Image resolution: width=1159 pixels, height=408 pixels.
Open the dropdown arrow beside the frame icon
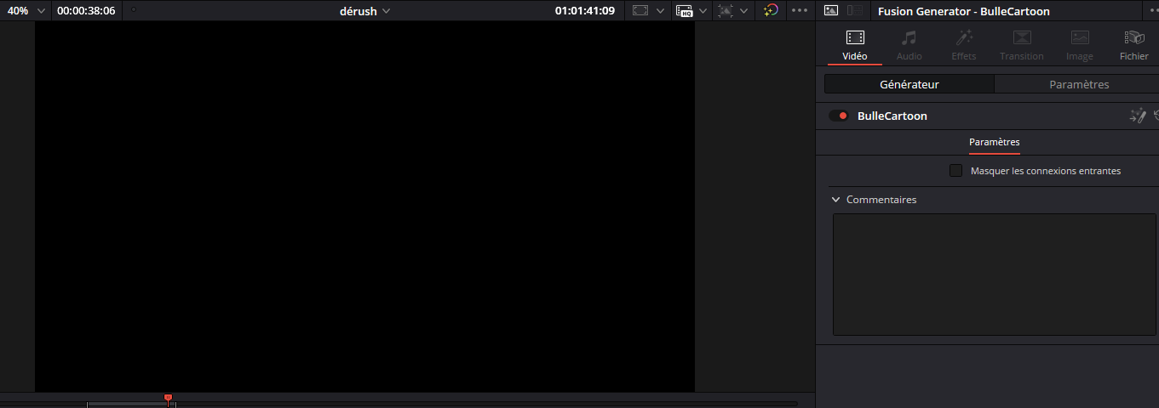click(661, 11)
